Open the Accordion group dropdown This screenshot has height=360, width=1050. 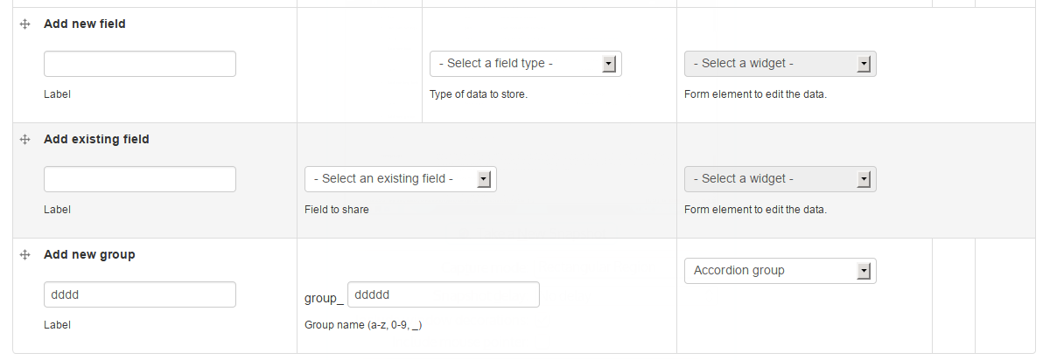click(780, 271)
